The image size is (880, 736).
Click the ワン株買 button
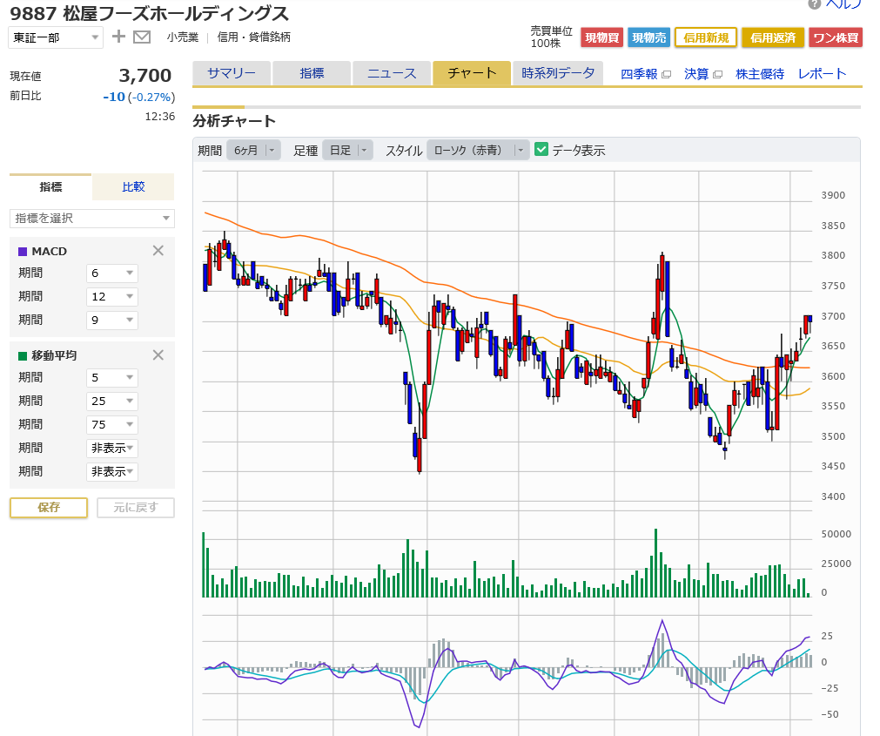[x=836, y=37]
